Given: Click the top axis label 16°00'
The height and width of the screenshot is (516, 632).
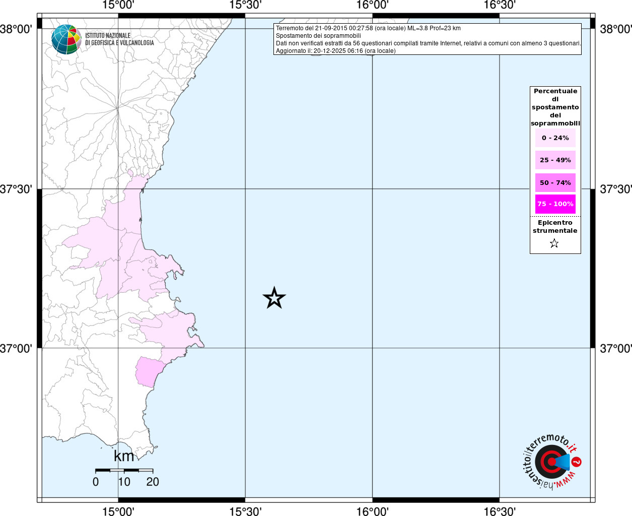Looking at the screenshot, I should click(x=373, y=5).
